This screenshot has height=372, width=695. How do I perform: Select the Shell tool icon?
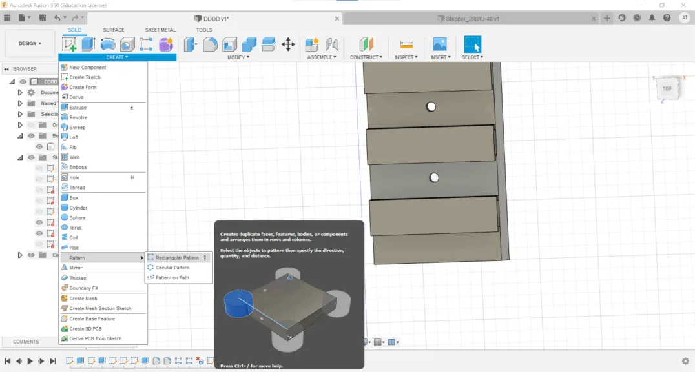tap(229, 44)
